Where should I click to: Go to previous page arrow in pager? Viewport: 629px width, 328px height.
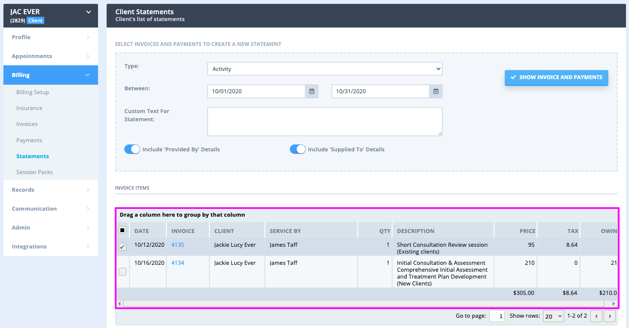tap(596, 316)
